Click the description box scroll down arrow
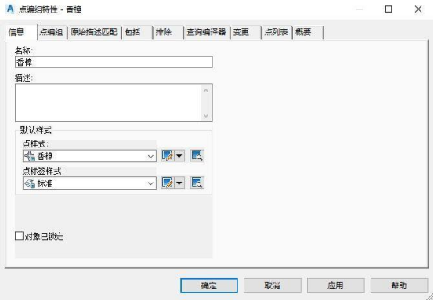 [206, 115]
